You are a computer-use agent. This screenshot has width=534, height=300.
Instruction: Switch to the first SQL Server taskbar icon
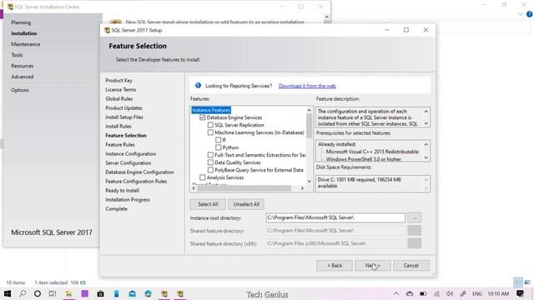pyautogui.click(x=164, y=293)
